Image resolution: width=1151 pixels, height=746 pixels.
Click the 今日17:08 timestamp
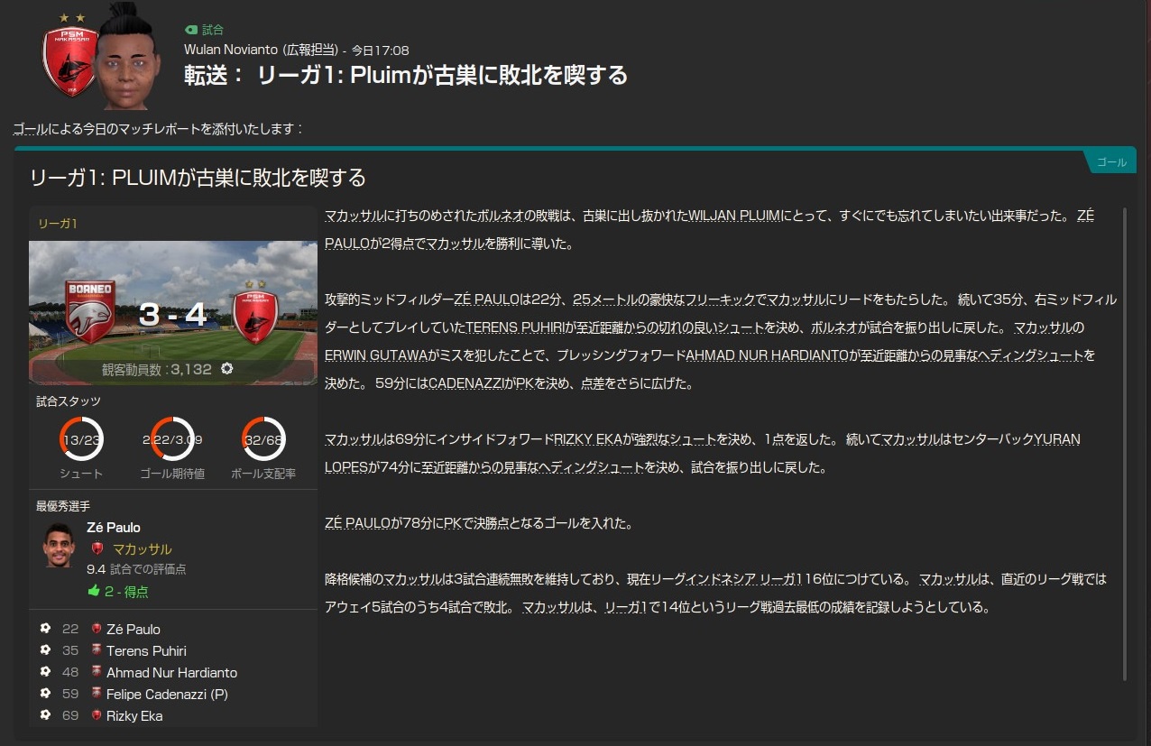coord(380,51)
